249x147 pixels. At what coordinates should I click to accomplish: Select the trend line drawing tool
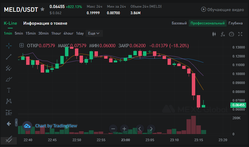tap(9, 57)
